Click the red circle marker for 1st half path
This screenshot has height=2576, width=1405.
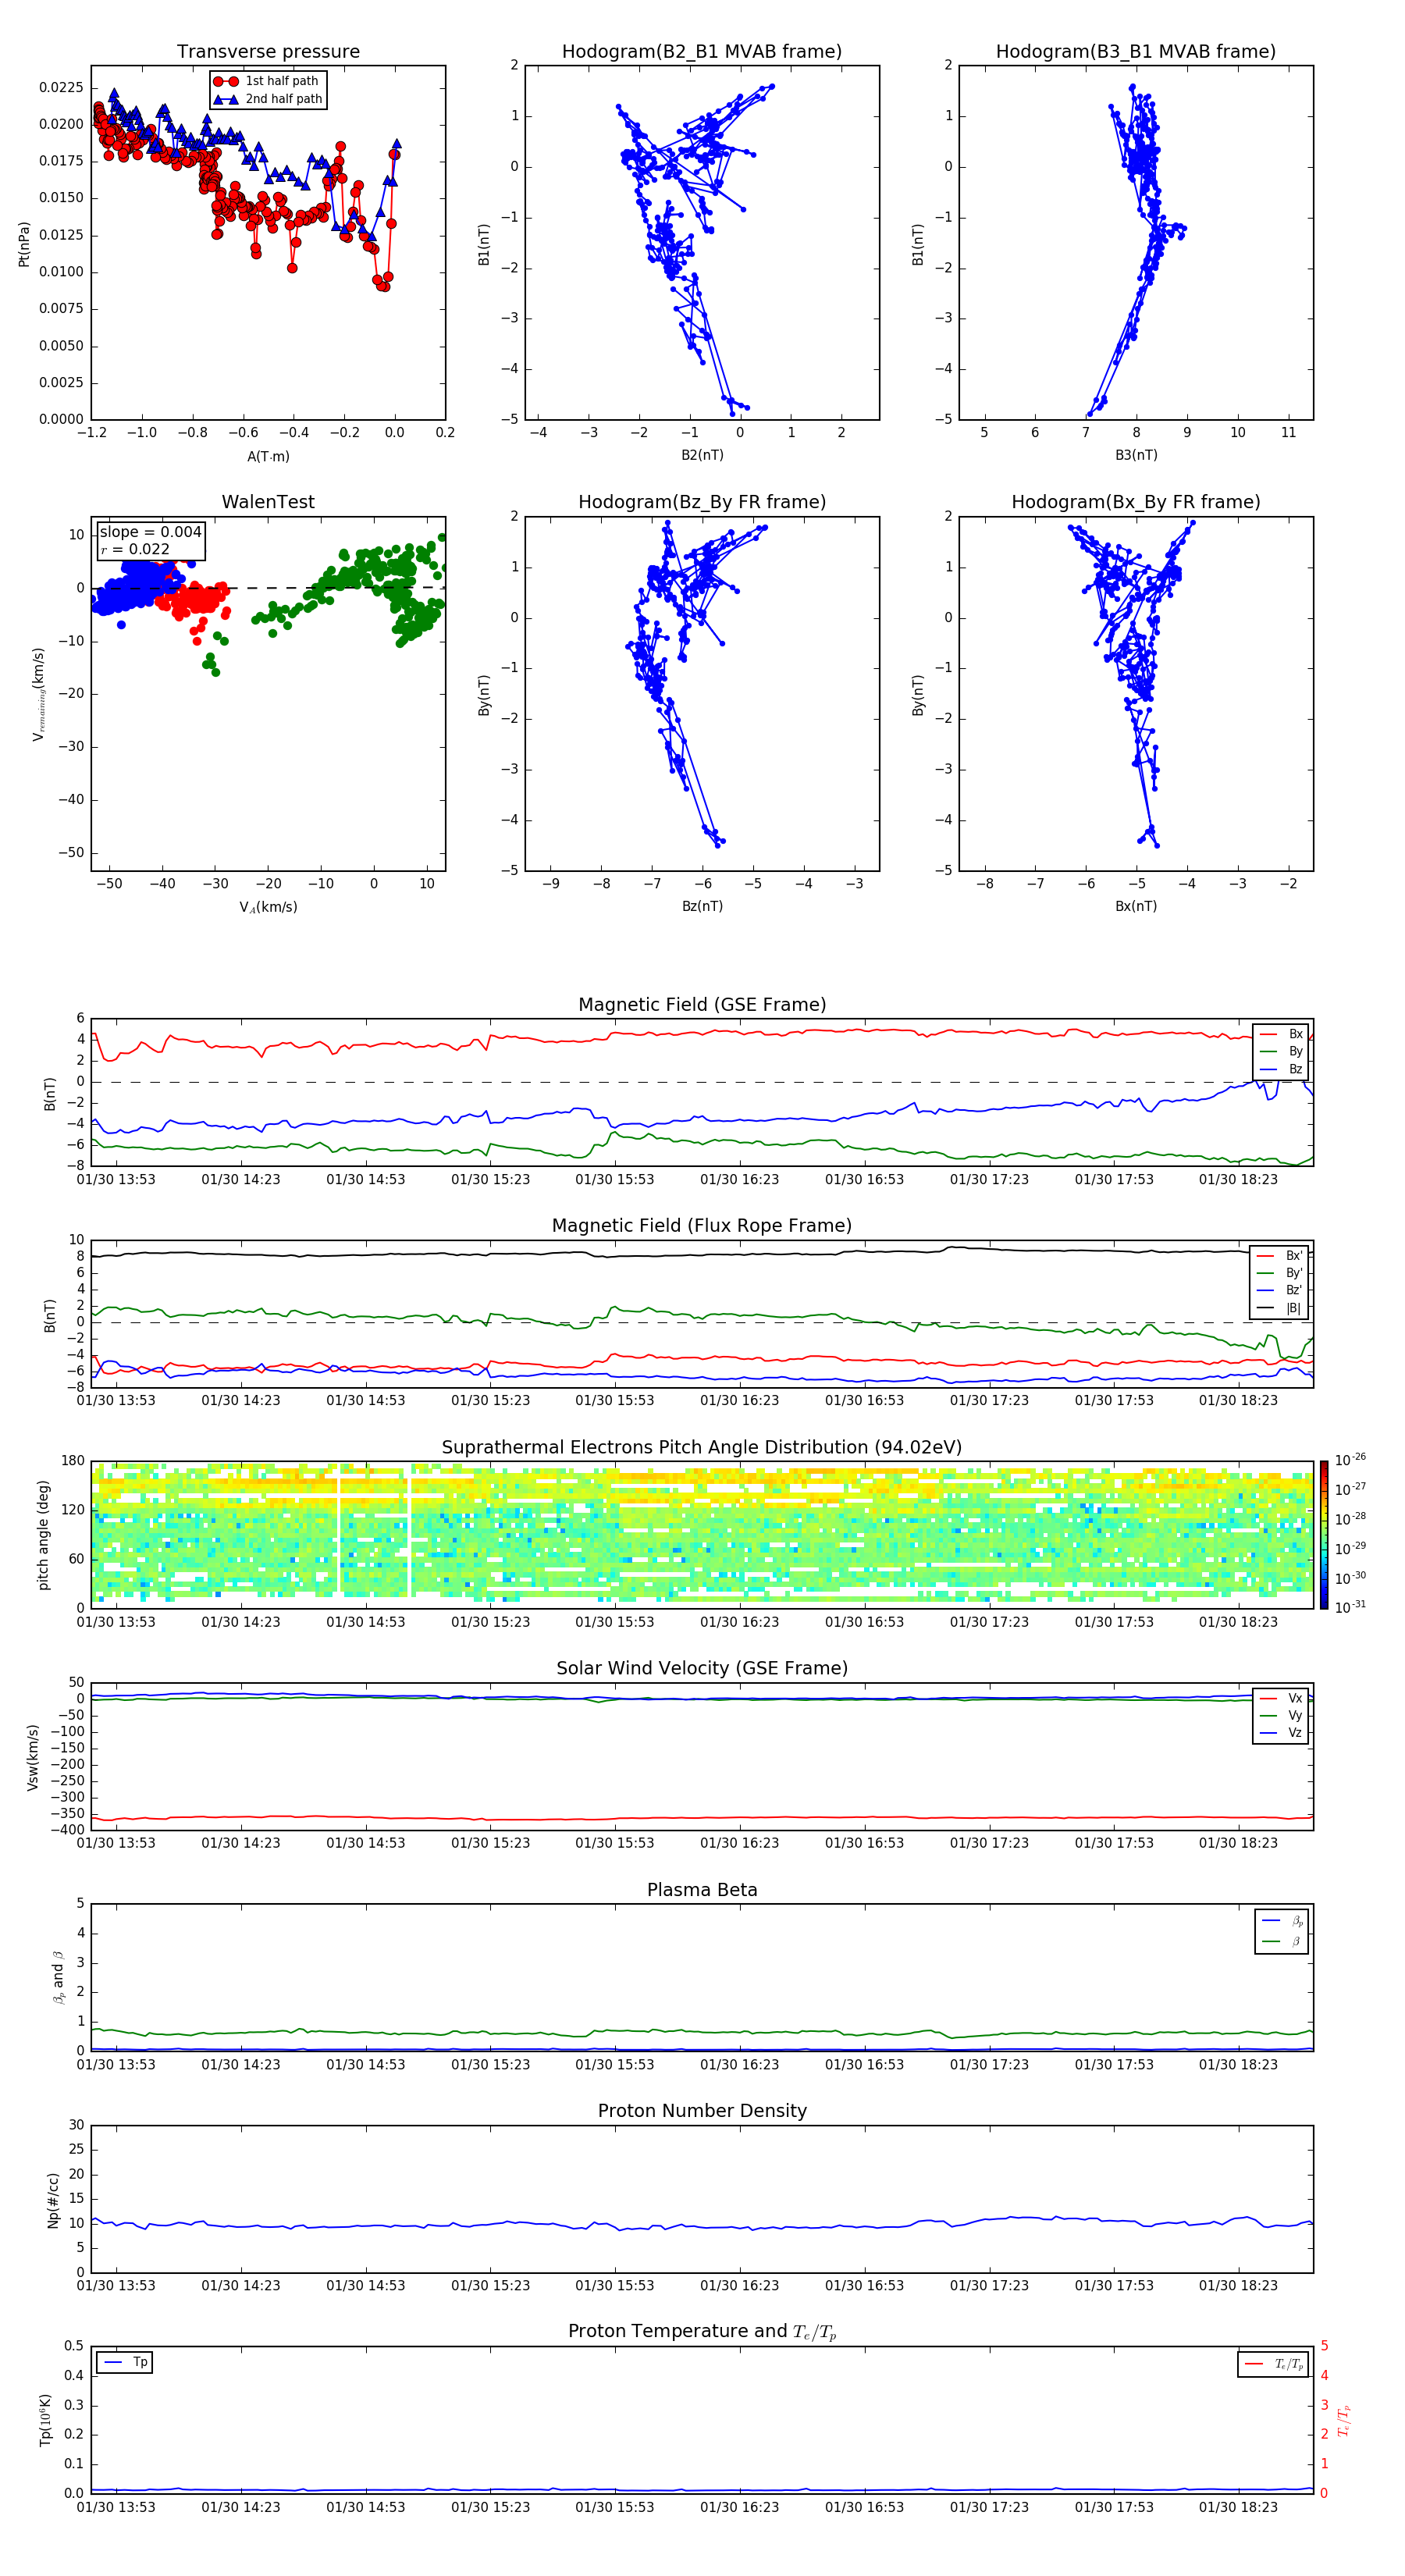[226, 81]
